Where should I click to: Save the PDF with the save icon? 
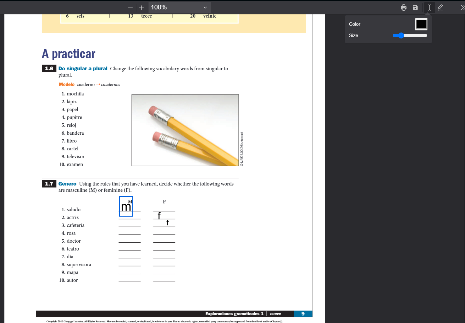[x=415, y=8]
